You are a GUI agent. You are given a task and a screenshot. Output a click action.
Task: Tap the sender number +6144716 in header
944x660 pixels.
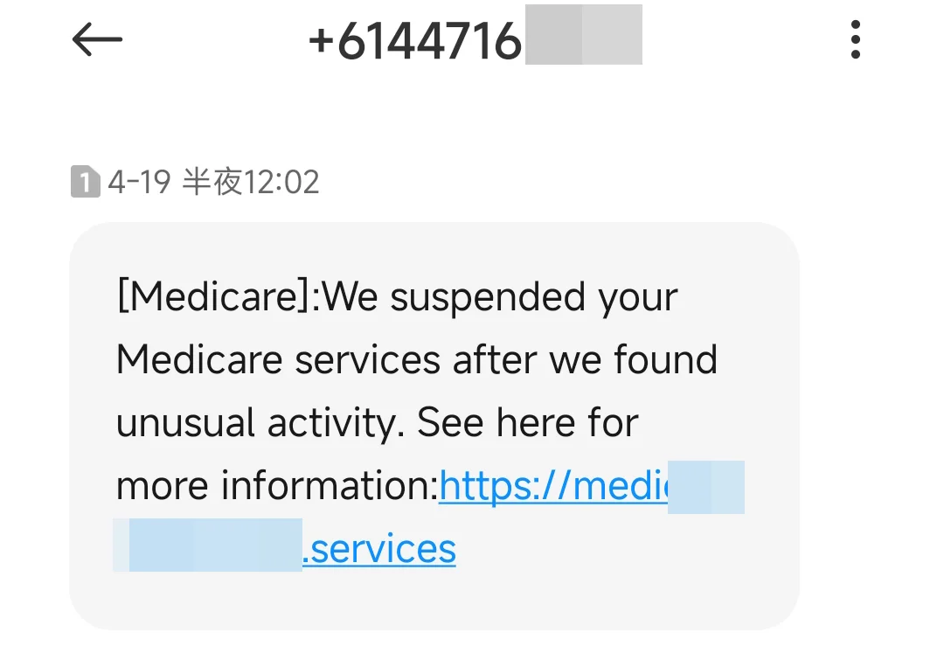(415, 41)
